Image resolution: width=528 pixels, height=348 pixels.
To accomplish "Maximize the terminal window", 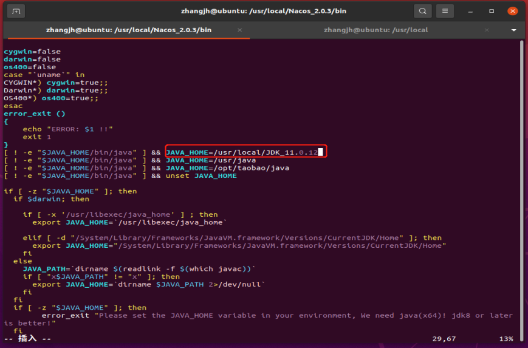I will [x=492, y=11].
